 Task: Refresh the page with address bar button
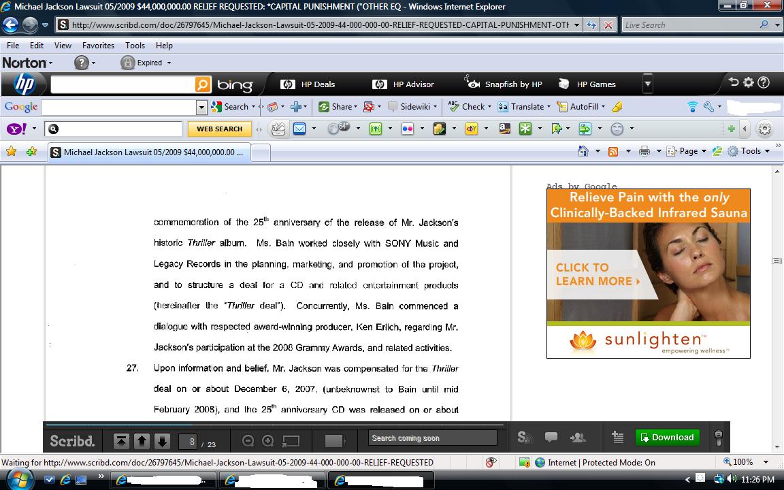coord(591,25)
